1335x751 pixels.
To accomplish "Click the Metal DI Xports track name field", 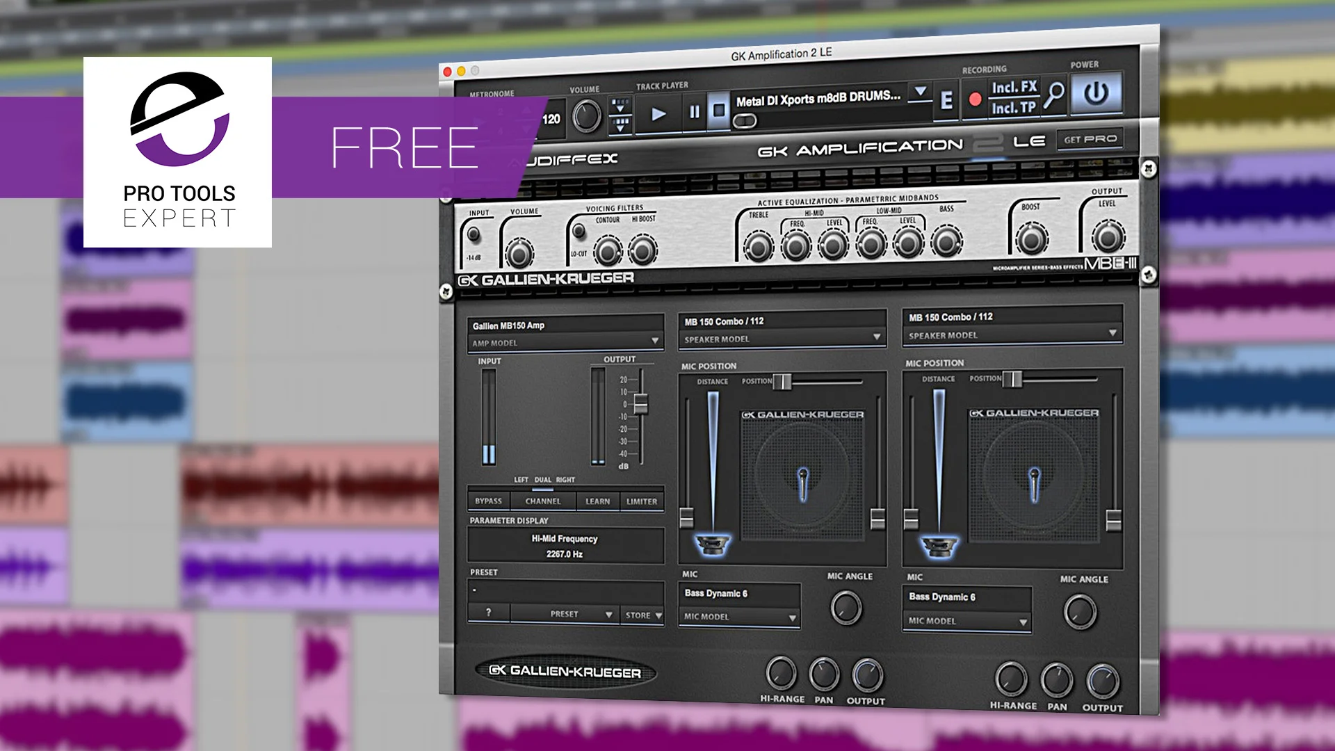I will click(x=818, y=97).
